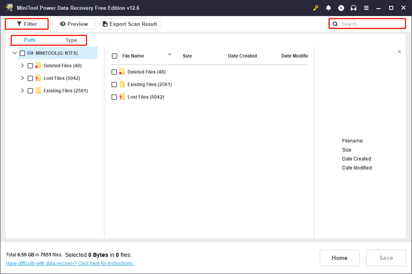Open support with the headset icon
The width and height of the screenshot is (412, 274).
pos(354,8)
